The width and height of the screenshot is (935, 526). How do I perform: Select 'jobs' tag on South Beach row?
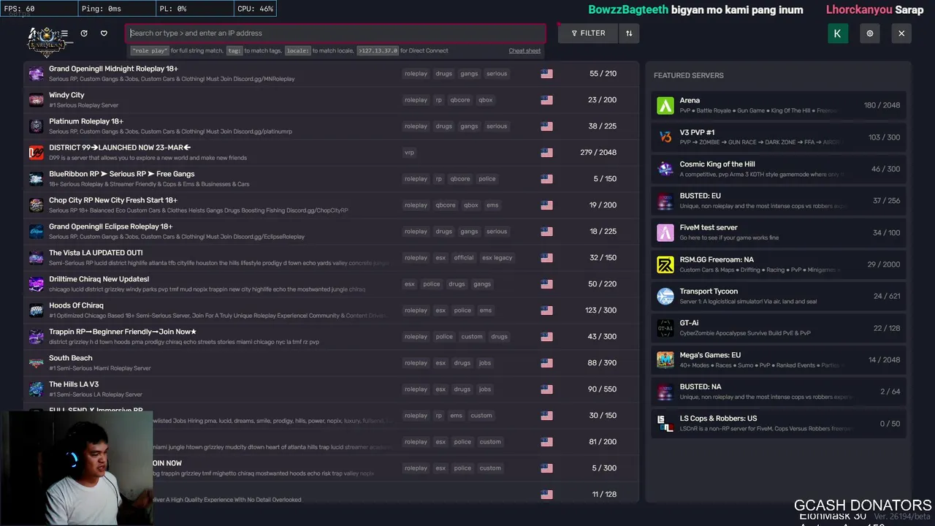[485, 363]
